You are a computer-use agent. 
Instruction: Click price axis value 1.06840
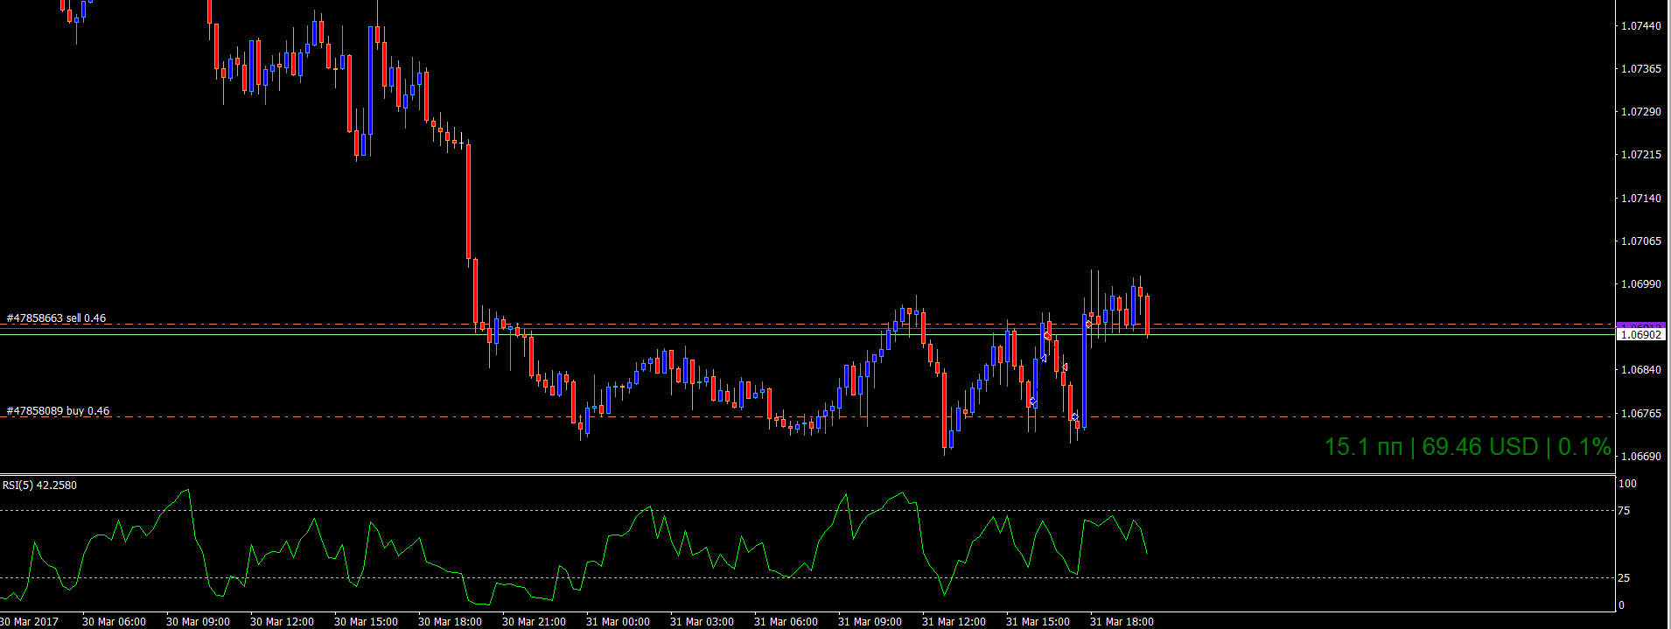coord(1641,370)
